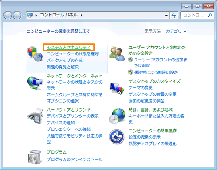Click shield icon beside 保護者による制限の設定
The height and width of the screenshot is (170, 217).
click(131, 72)
